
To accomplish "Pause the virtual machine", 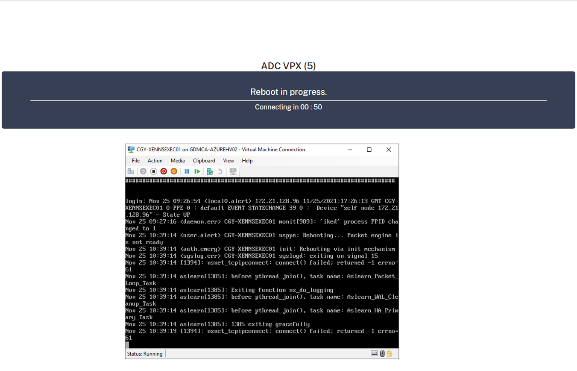I will click(x=187, y=171).
